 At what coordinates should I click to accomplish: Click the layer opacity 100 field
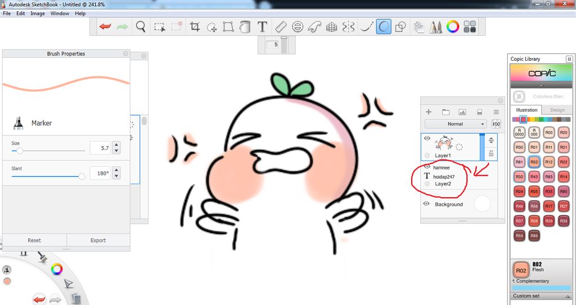tap(496, 124)
